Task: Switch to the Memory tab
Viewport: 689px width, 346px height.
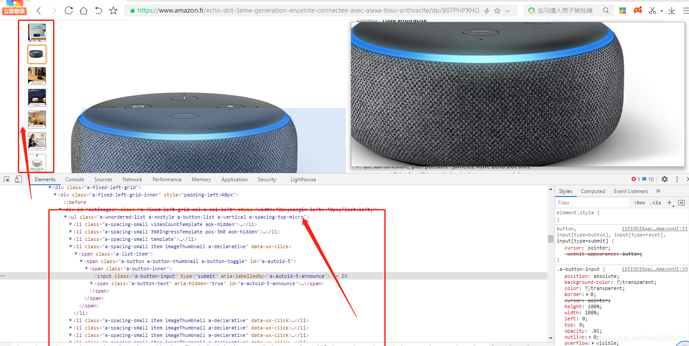Action: (202, 180)
